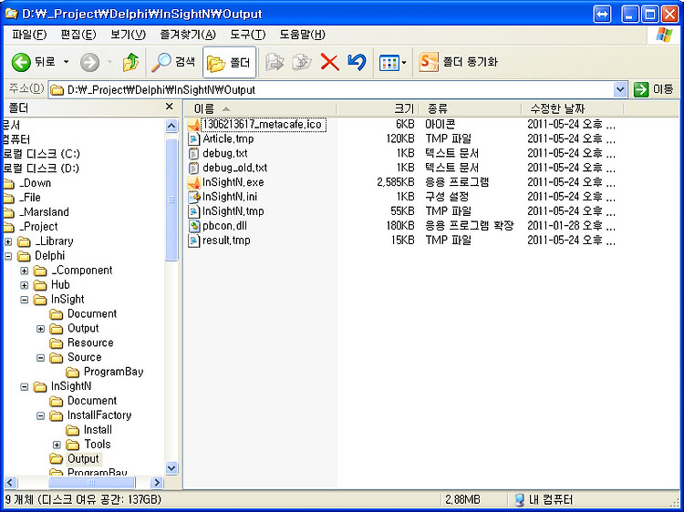The height and width of the screenshot is (512, 684).
Task: Sort by the Size (크기) column header
Action: point(378,108)
